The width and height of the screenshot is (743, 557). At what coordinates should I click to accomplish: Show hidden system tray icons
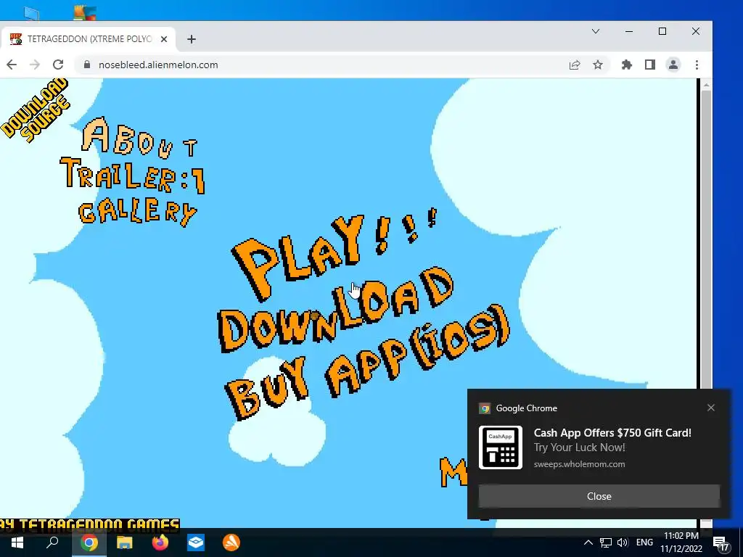(x=588, y=542)
